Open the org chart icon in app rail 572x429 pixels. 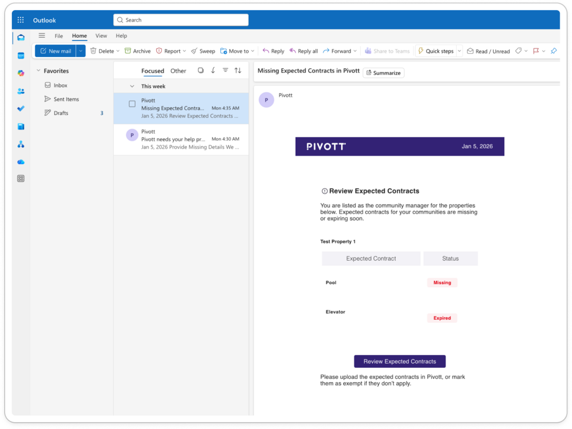[21, 144]
